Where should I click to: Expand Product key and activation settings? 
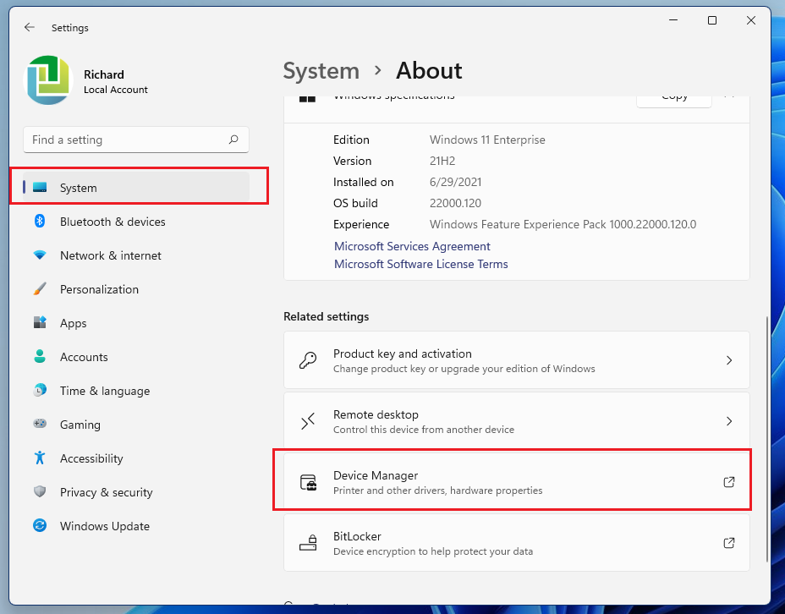point(728,360)
